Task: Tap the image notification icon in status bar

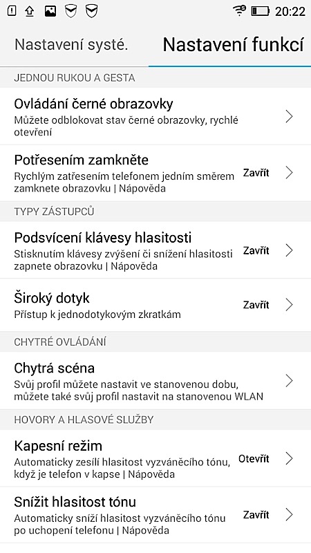Action: (x=50, y=11)
